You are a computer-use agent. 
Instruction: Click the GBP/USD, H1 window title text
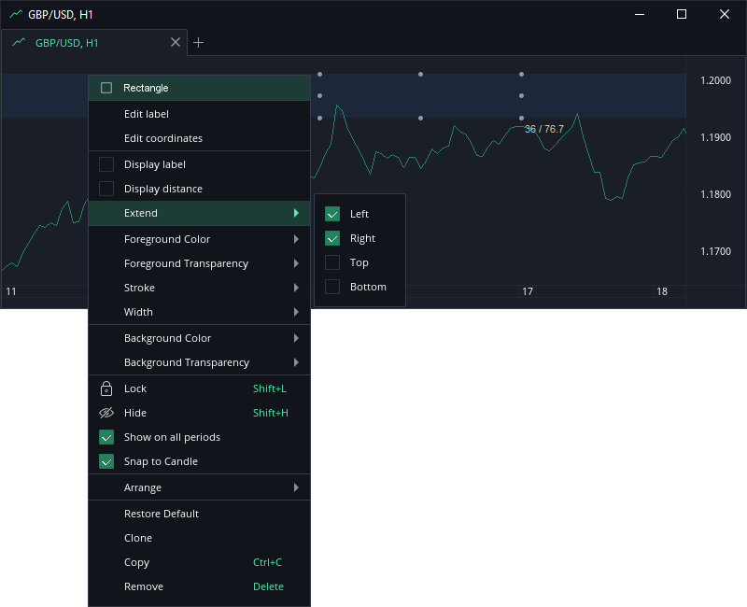point(61,15)
